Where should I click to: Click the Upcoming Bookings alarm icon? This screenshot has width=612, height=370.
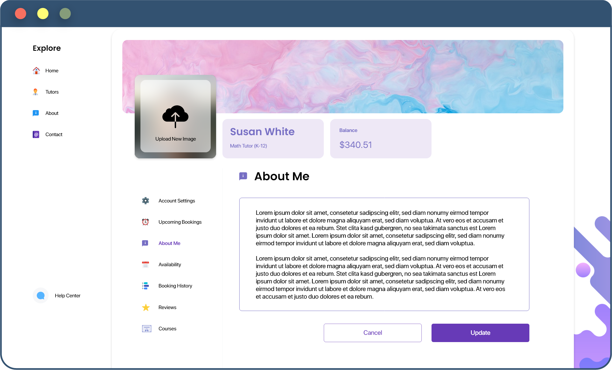click(x=145, y=222)
